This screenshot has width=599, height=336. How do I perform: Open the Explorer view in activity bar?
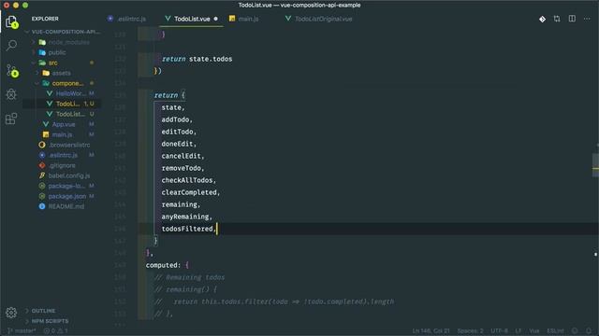click(11, 22)
